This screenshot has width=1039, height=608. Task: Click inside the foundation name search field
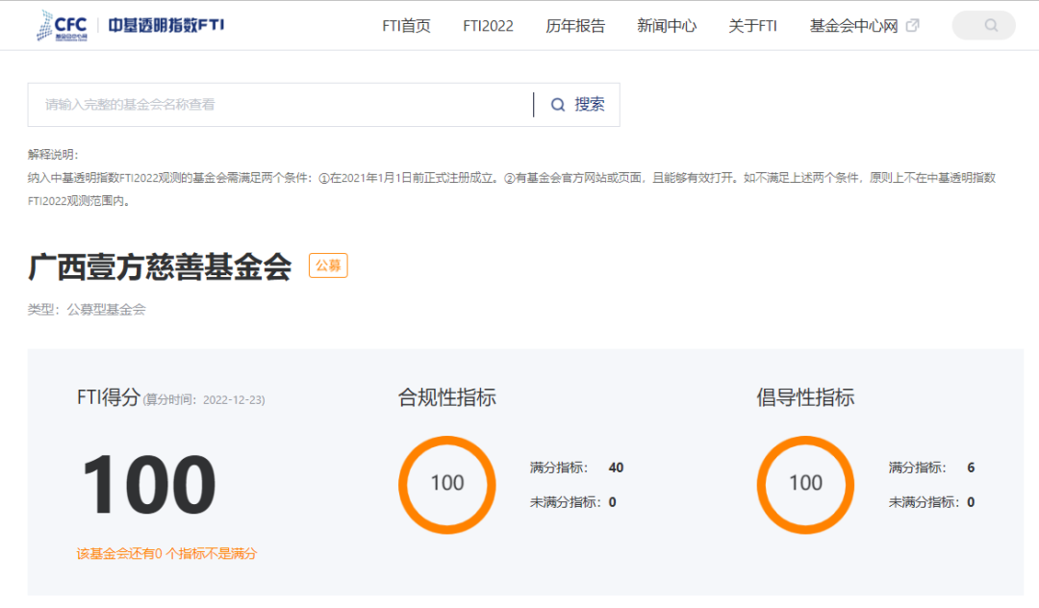[x=269, y=104]
